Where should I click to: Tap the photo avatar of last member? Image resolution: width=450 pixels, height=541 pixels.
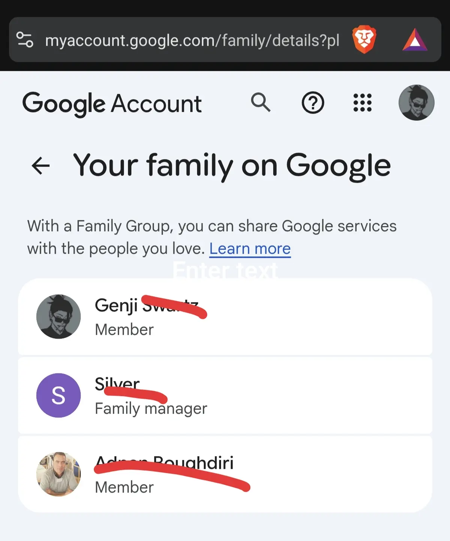59,474
